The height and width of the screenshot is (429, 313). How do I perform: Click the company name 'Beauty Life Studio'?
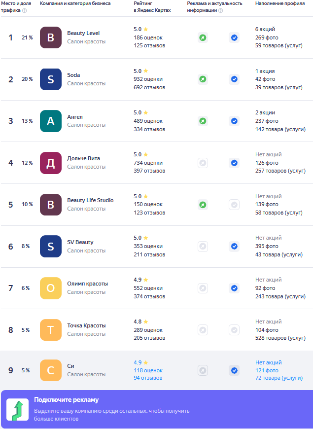[x=90, y=200]
